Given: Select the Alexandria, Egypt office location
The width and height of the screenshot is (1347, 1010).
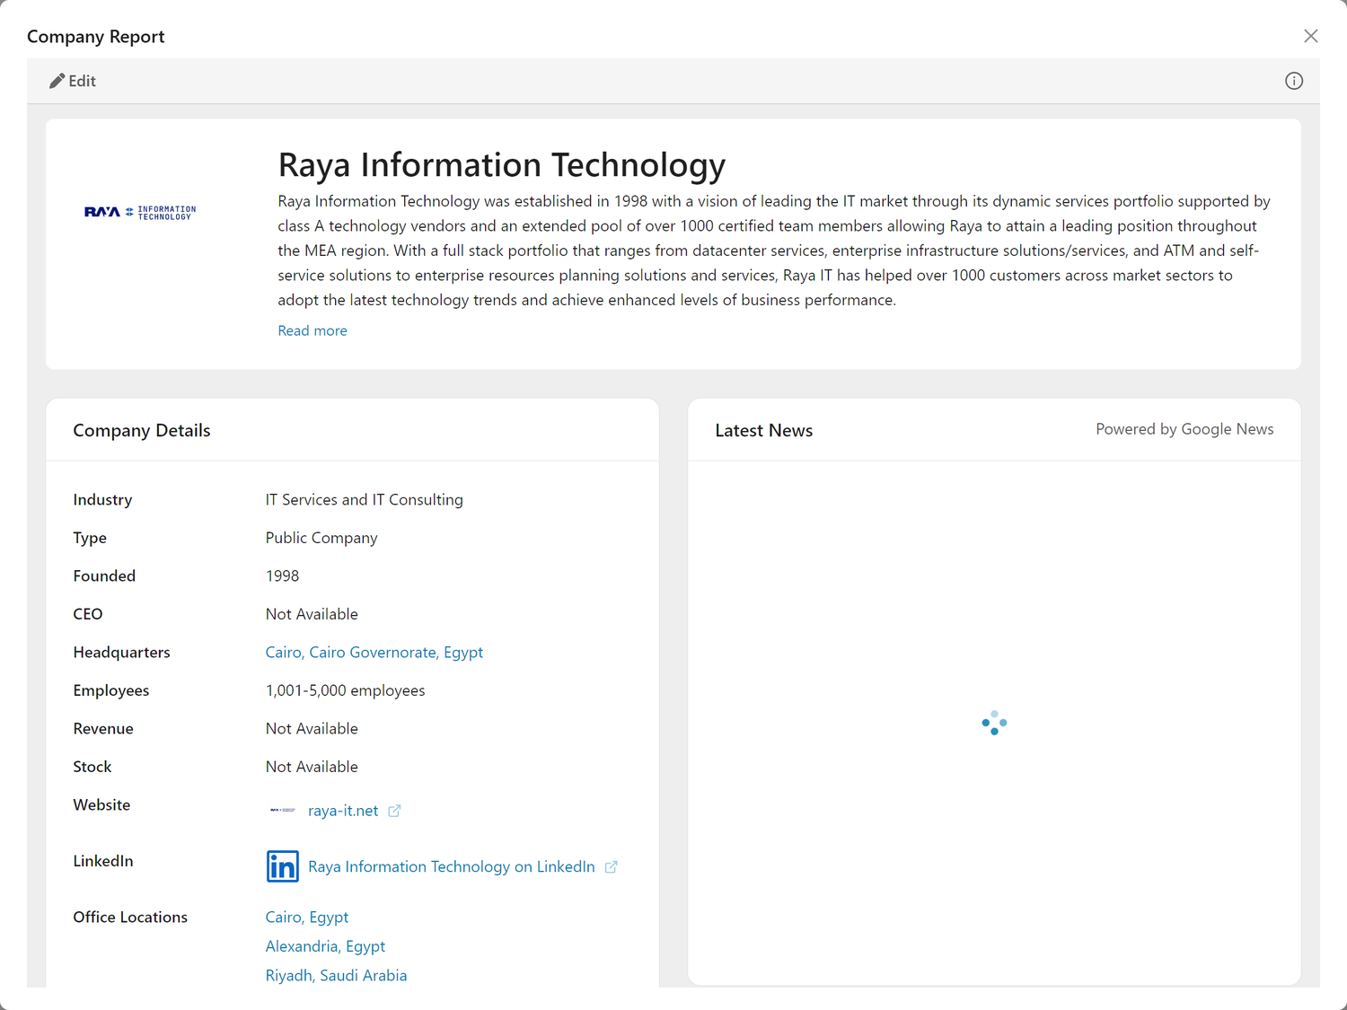Looking at the screenshot, I should pyautogui.click(x=325, y=946).
